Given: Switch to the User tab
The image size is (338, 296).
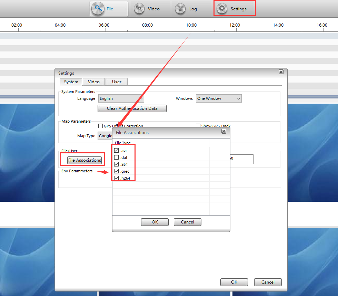Looking at the screenshot, I should pyautogui.click(x=117, y=82).
